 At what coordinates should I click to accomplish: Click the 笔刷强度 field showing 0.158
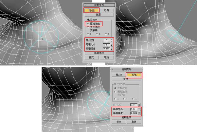(106, 49)
